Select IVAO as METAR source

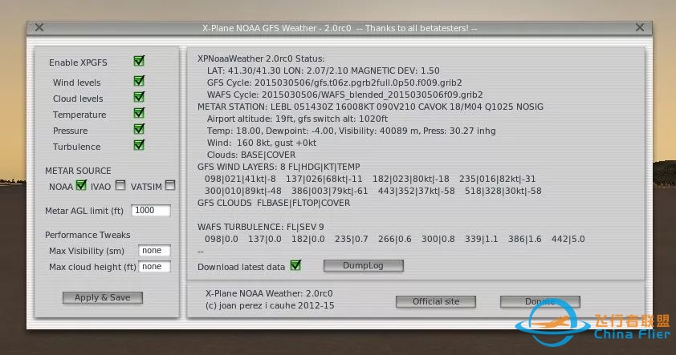[120, 186]
